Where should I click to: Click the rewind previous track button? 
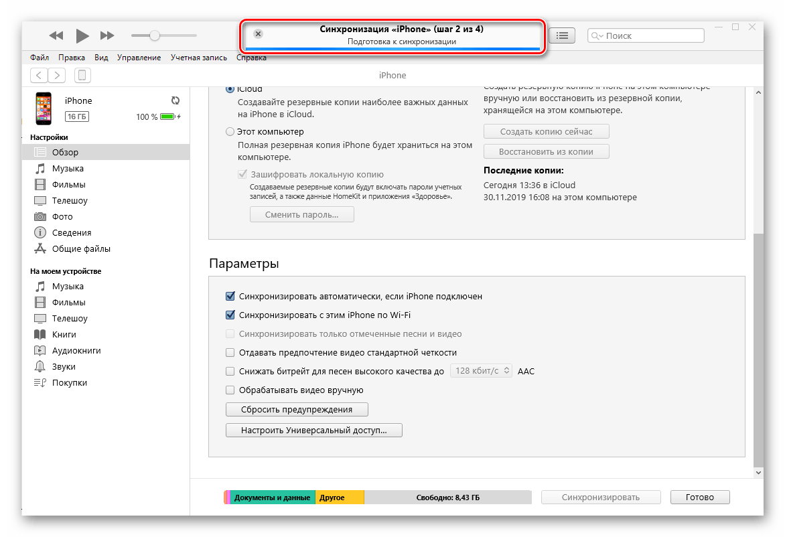point(56,35)
